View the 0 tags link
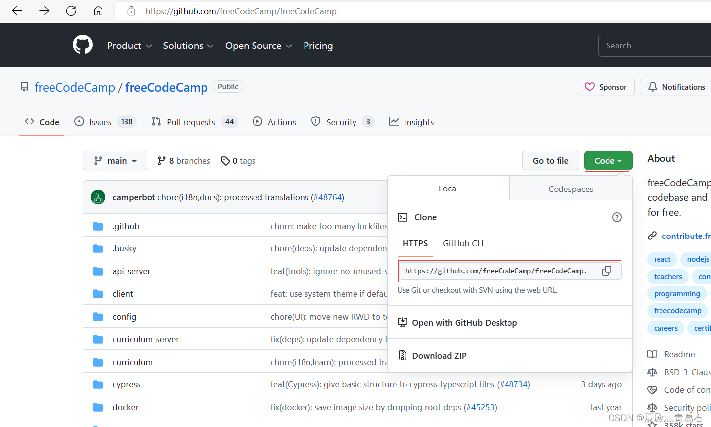 pos(238,161)
